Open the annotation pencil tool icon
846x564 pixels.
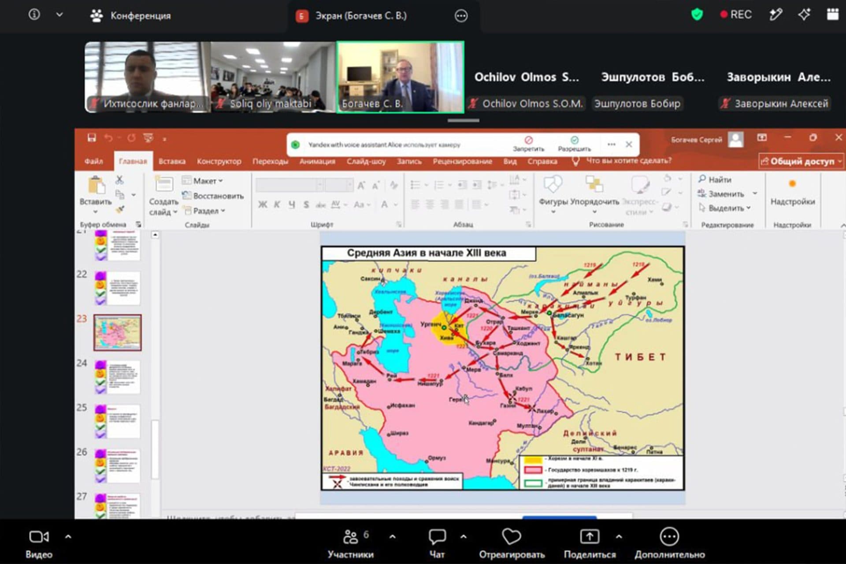click(775, 15)
